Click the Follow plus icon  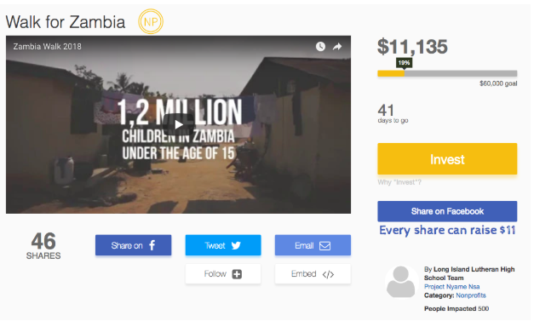[237, 274]
